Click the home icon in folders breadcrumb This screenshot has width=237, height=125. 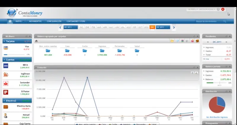[x=36, y=41]
